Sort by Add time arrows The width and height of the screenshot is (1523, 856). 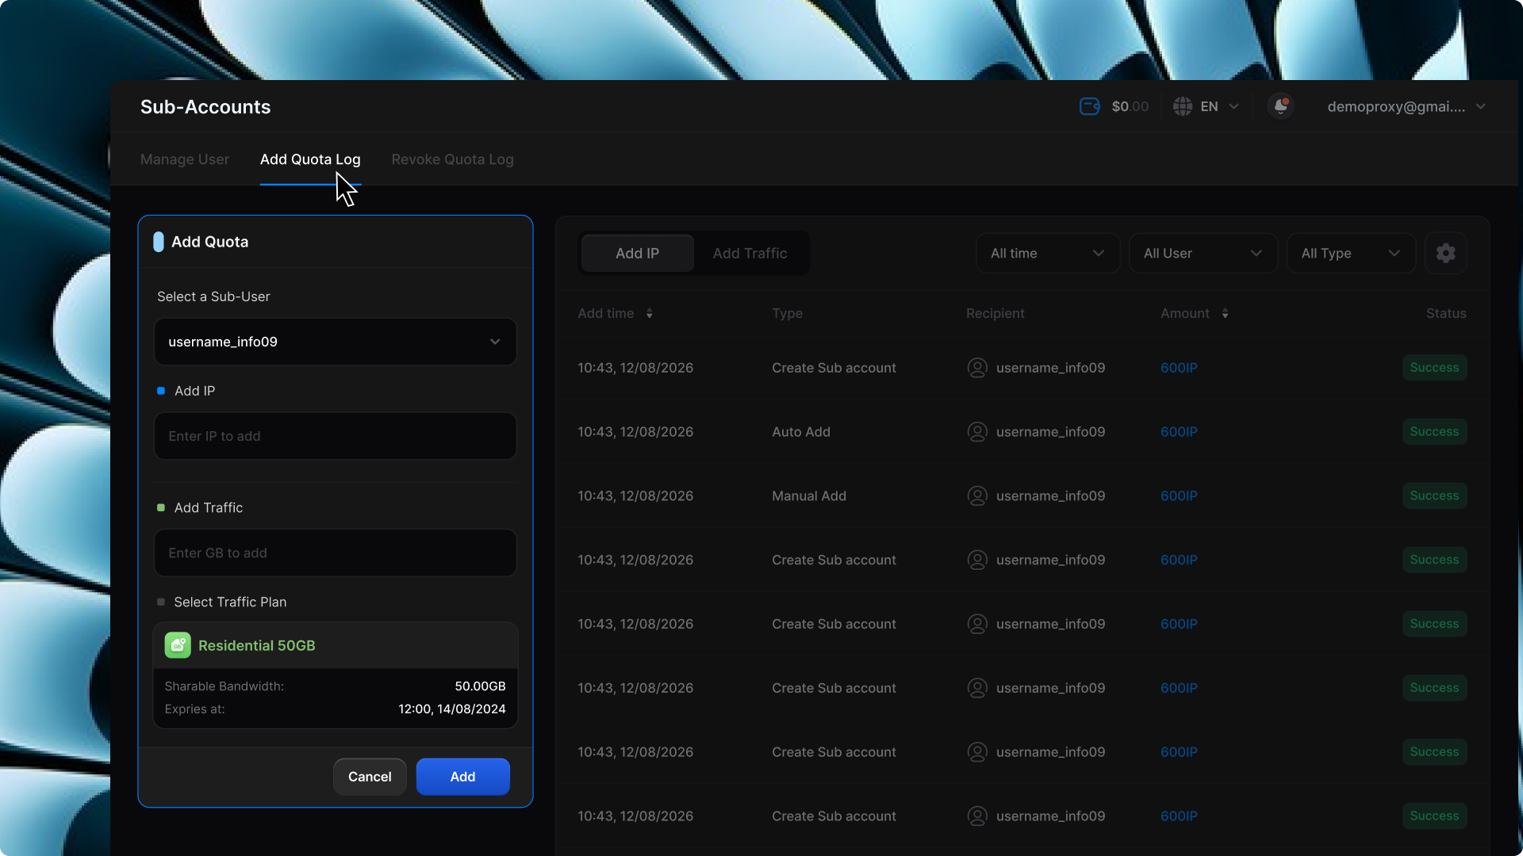coord(650,314)
